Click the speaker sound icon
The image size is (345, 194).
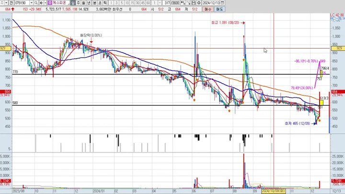tap(41, 3)
